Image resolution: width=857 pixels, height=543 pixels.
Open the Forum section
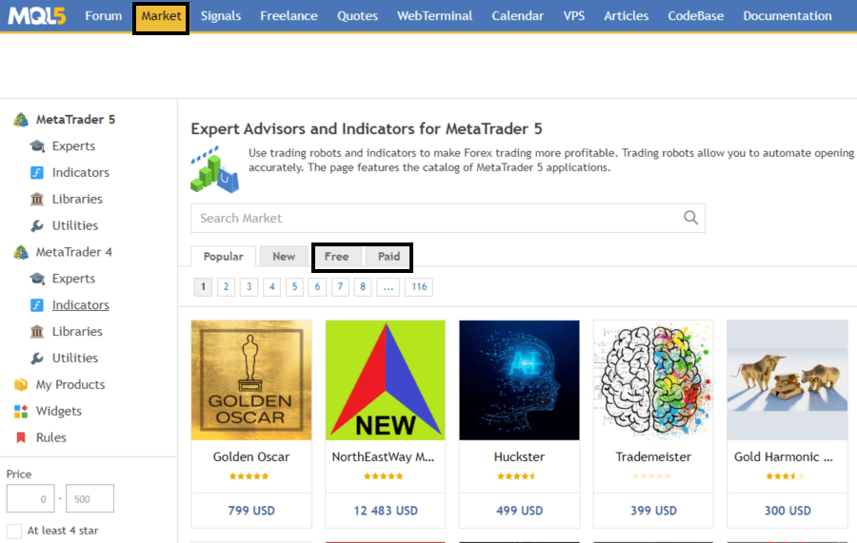pos(103,16)
